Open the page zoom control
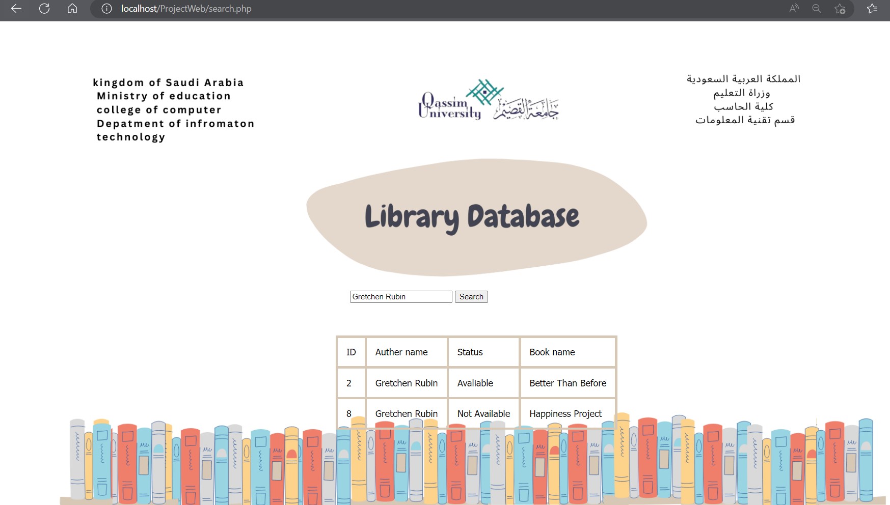The height and width of the screenshot is (505, 890). pyautogui.click(x=816, y=9)
